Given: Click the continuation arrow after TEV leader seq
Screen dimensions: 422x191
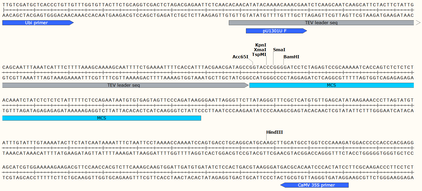Looking at the screenshot, I should [418, 23].
